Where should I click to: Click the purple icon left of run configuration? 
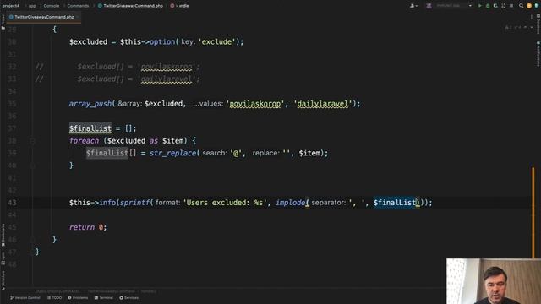[429, 6]
